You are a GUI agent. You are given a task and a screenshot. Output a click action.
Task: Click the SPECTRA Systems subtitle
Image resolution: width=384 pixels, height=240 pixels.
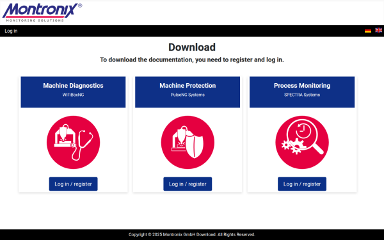pyautogui.click(x=302, y=95)
